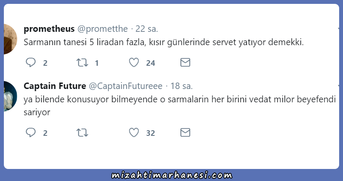The image size is (343, 181).
Task: Open Captain Future's avatar
Action: coord(10,96)
